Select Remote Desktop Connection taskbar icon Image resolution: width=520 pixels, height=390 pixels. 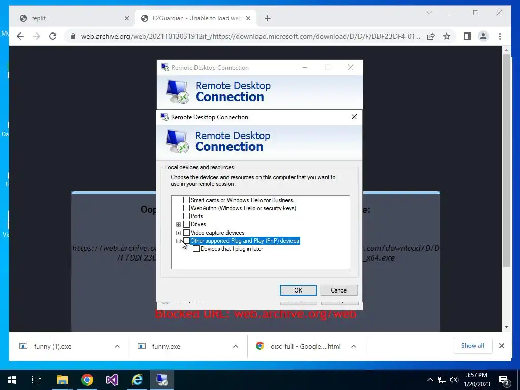click(162, 380)
